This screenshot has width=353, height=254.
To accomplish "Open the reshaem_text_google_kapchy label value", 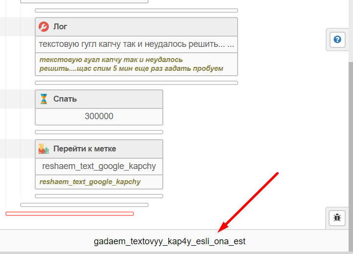I will (99, 166).
